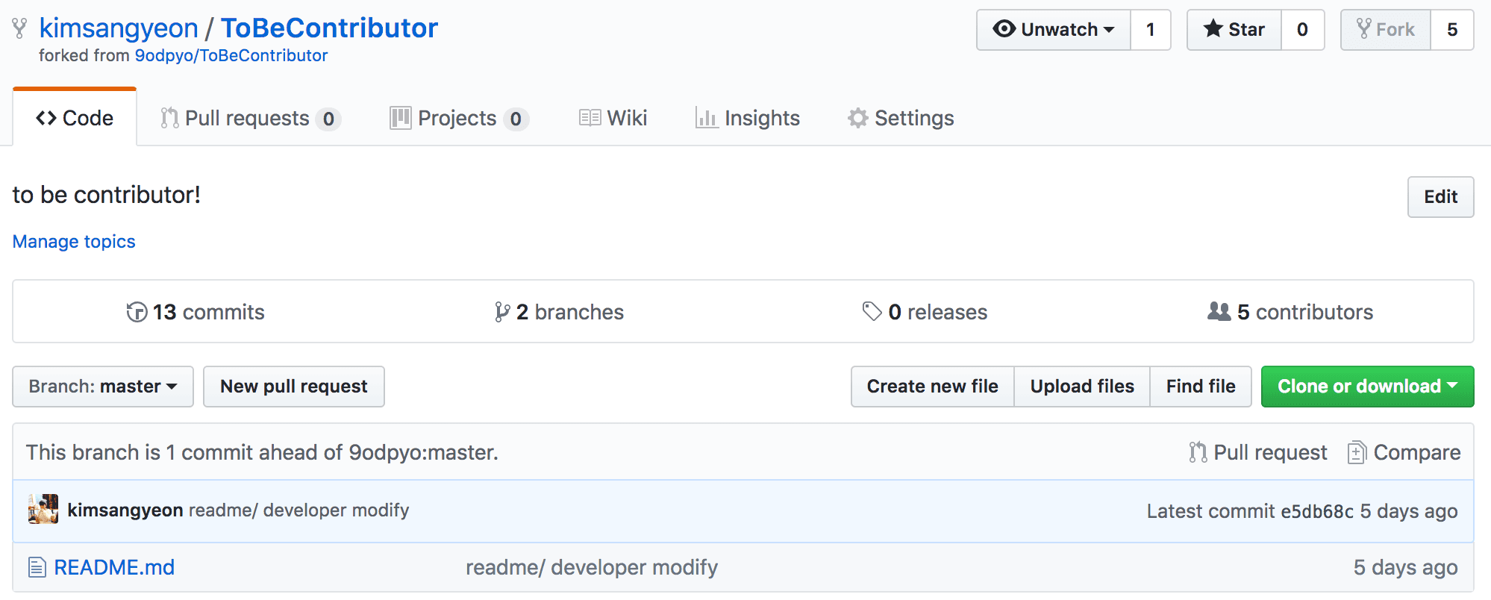Click the code brackets icon on Code tab
The image size is (1491, 600).
click(46, 118)
